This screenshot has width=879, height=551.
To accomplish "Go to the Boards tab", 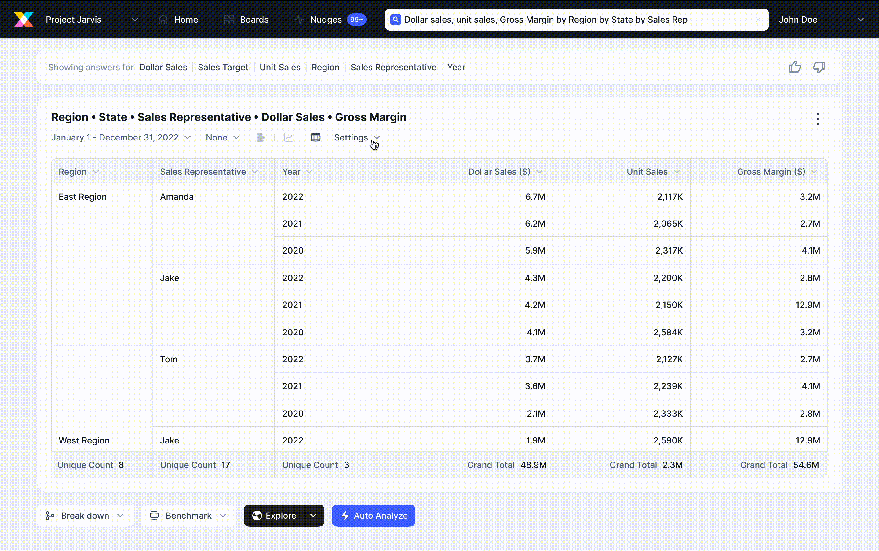I will (246, 20).
